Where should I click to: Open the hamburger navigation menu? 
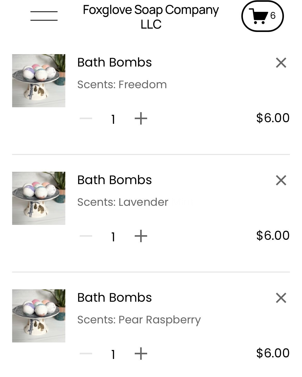44,16
